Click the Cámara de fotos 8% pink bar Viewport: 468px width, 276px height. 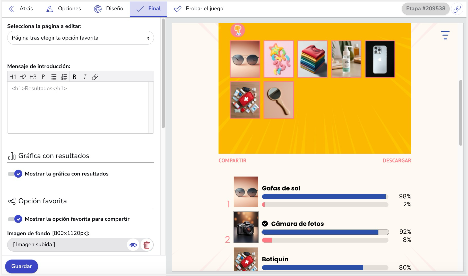pyautogui.click(x=267, y=240)
